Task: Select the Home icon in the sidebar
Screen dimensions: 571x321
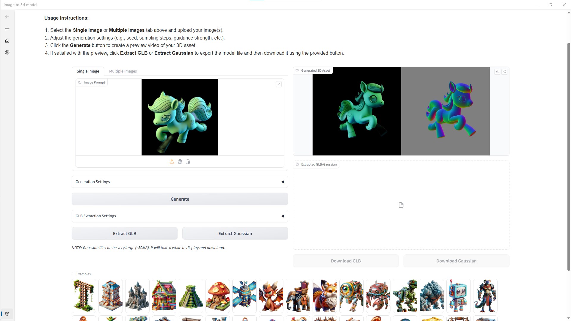Action: point(7,40)
